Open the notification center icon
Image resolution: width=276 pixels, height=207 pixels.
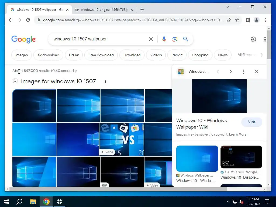(267, 202)
